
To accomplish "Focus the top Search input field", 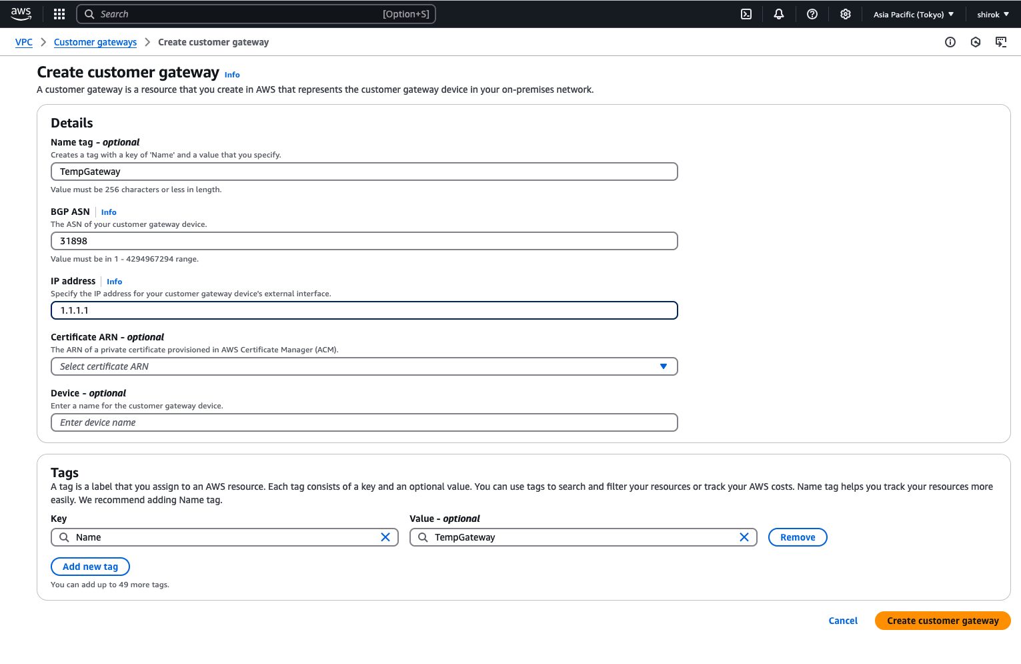I will pyautogui.click(x=256, y=14).
